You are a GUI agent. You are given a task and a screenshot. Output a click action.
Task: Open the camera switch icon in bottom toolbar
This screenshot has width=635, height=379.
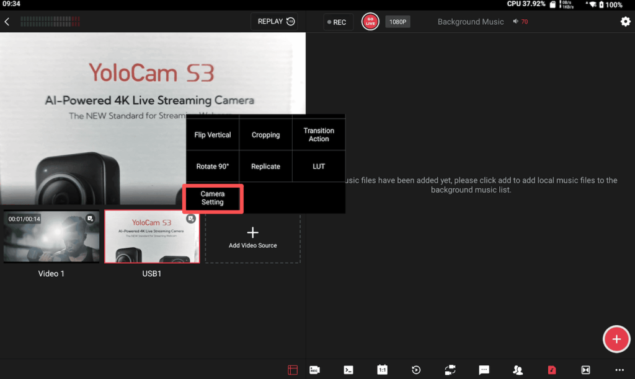tap(450, 370)
